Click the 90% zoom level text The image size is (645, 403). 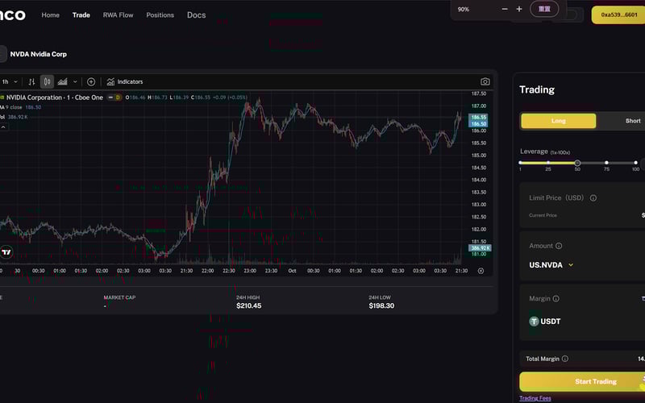pyautogui.click(x=463, y=9)
